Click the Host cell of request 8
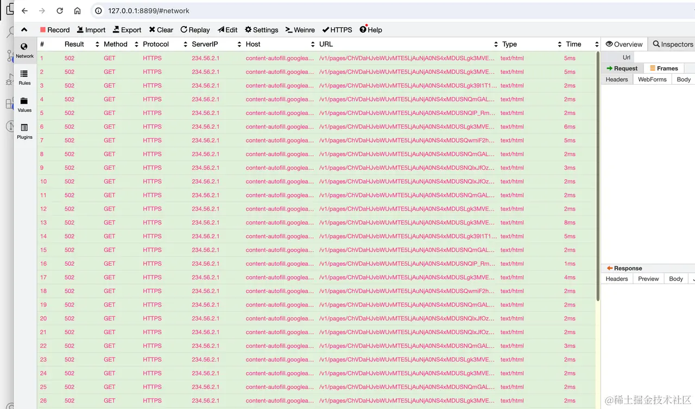The width and height of the screenshot is (695, 409). click(x=280, y=154)
